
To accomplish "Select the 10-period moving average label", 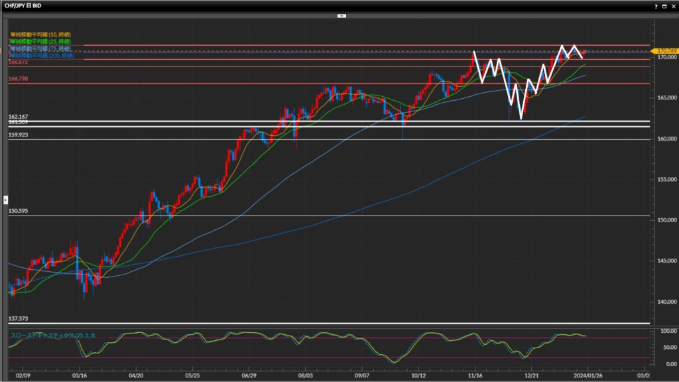I will coord(40,34).
